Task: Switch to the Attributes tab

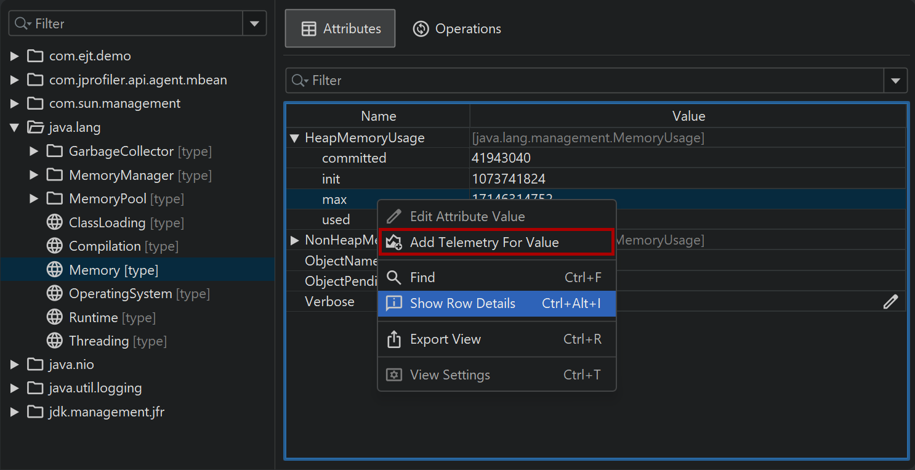Action: click(x=340, y=29)
